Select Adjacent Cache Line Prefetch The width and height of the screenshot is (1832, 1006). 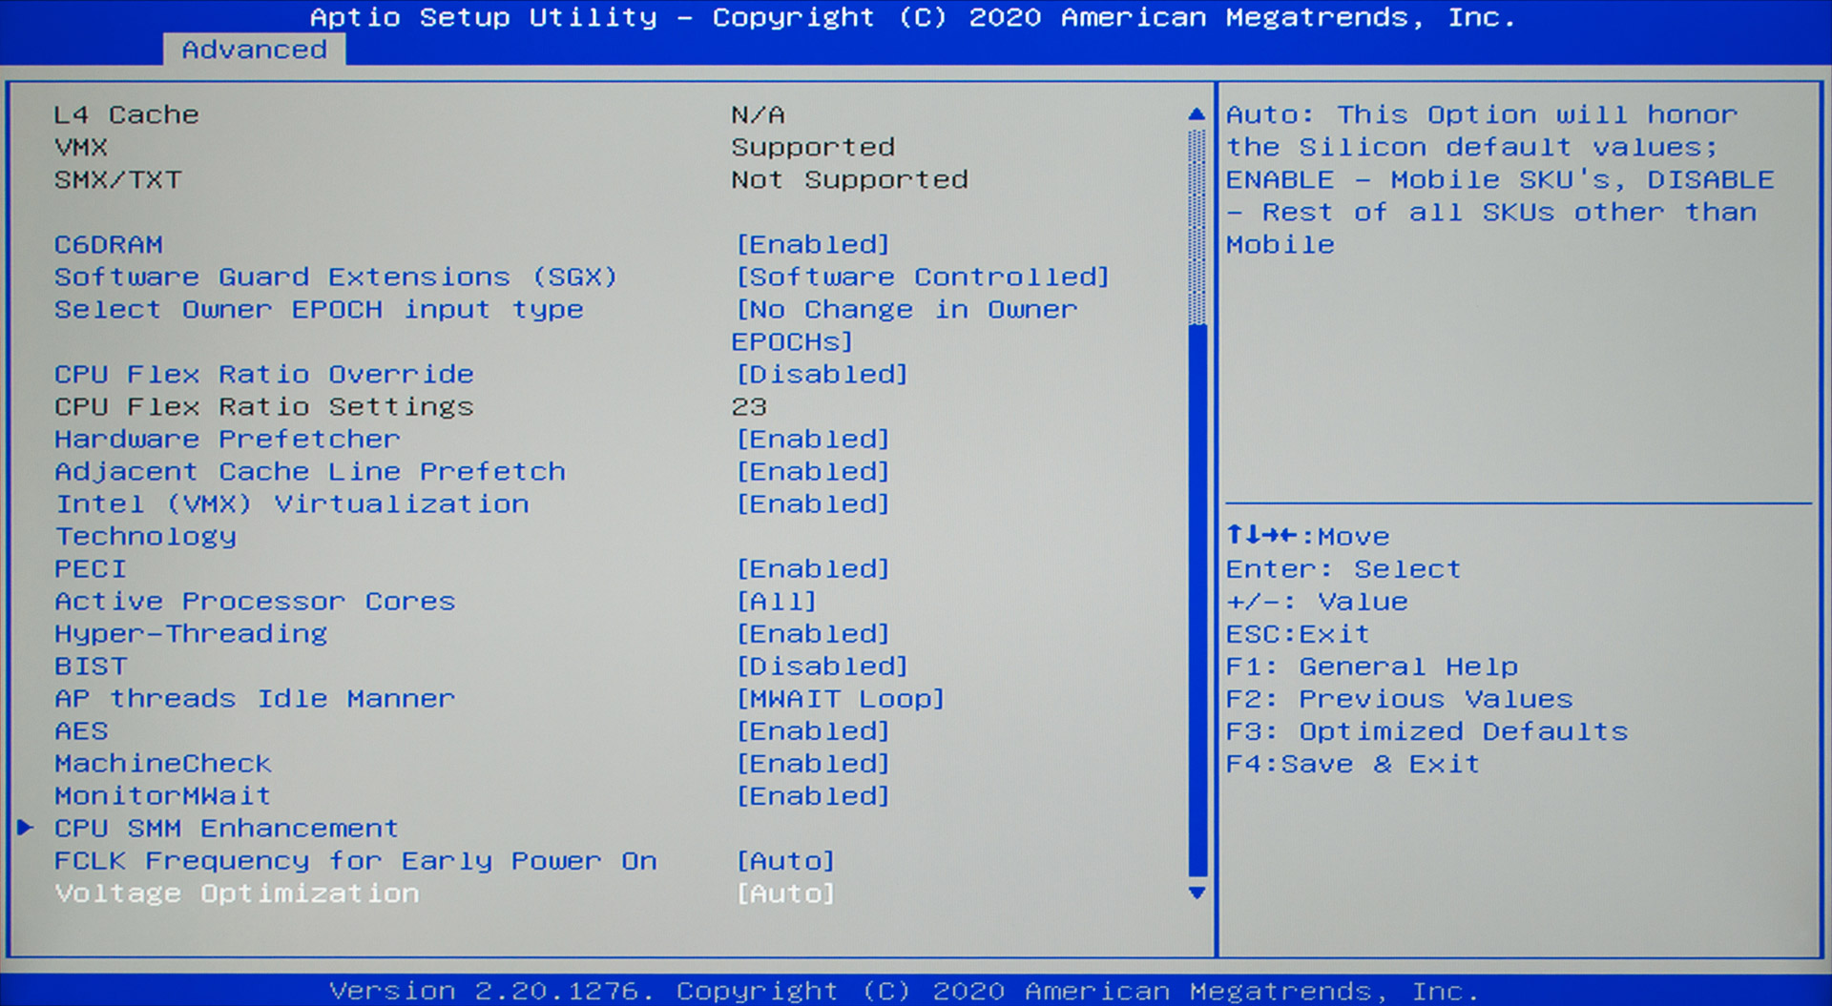[310, 472]
